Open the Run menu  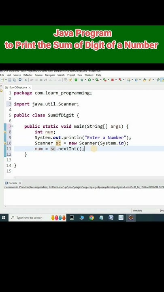80,75
